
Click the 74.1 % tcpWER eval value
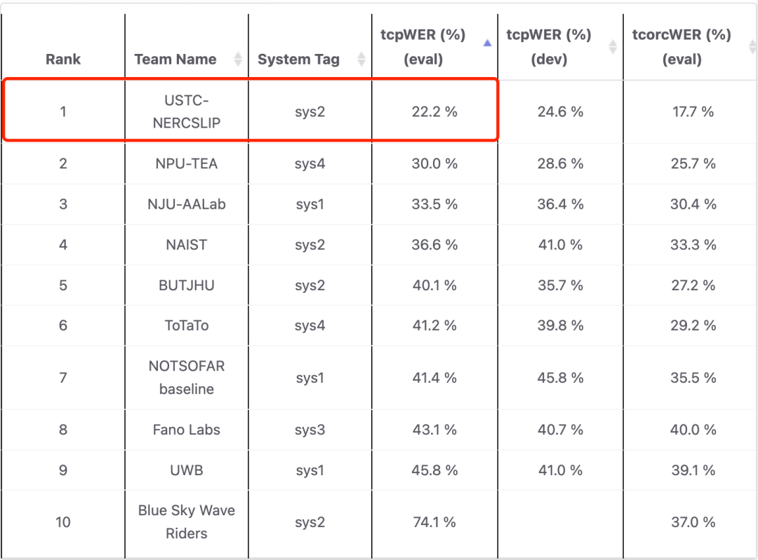[x=434, y=522]
